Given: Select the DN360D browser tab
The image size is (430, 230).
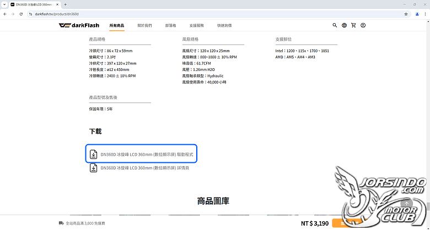Looking at the screenshot, I should (34, 4).
